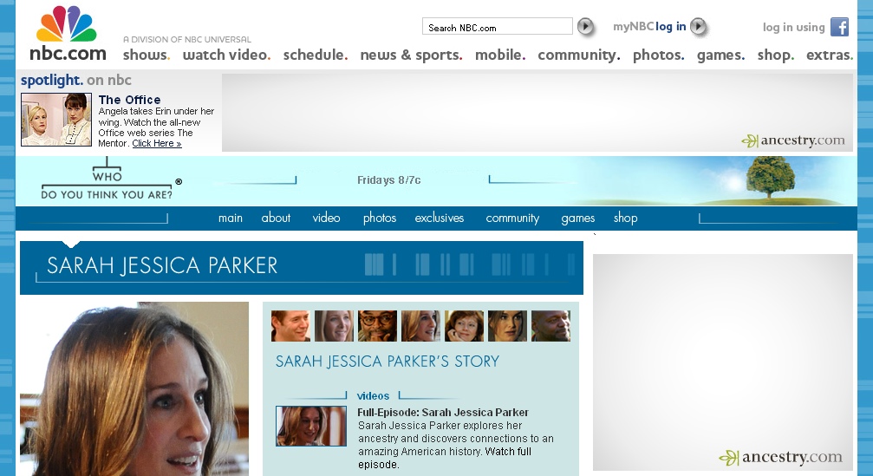Follow the Click Here link
Screen dimensions: 873x476
coord(156,144)
